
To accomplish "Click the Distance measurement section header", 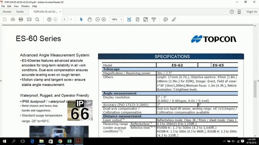I will [x=170, y=116].
